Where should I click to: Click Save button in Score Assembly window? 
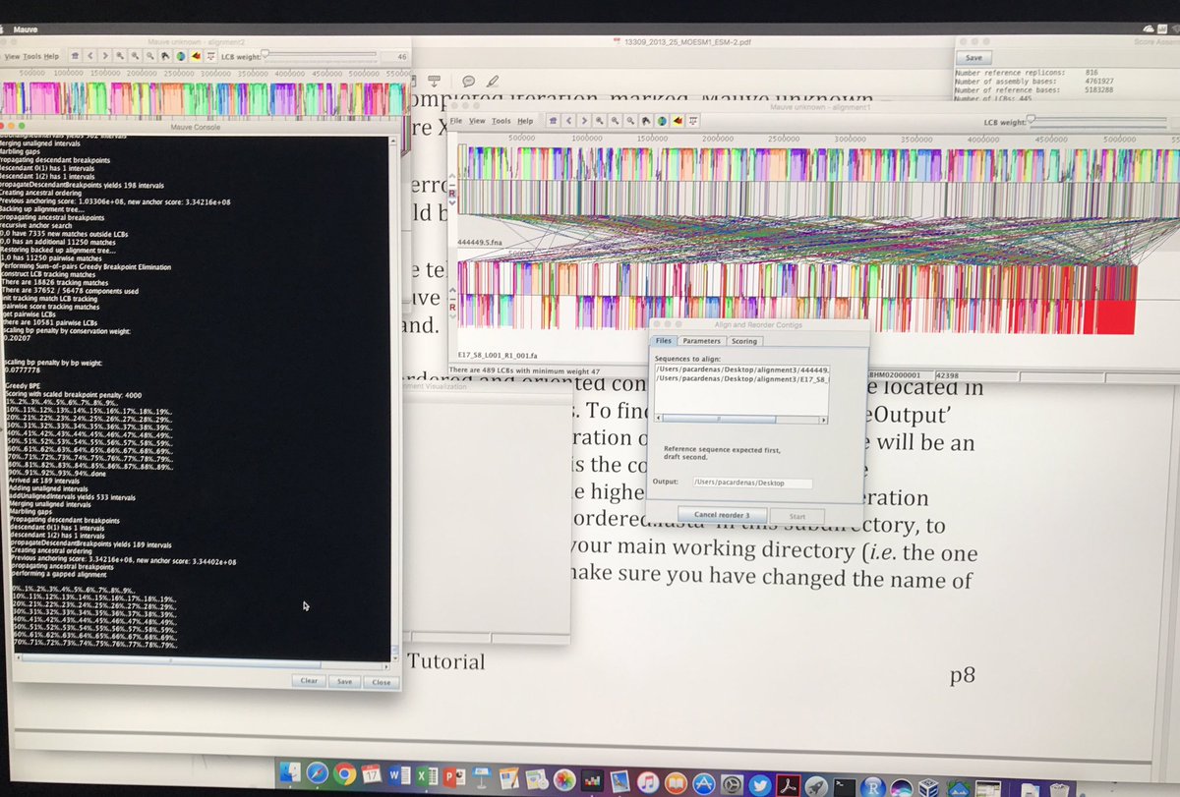tap(973, 58)
